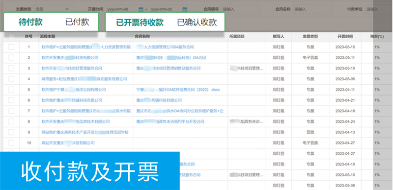Open the end date calendar icon

[x=185, y=9]
